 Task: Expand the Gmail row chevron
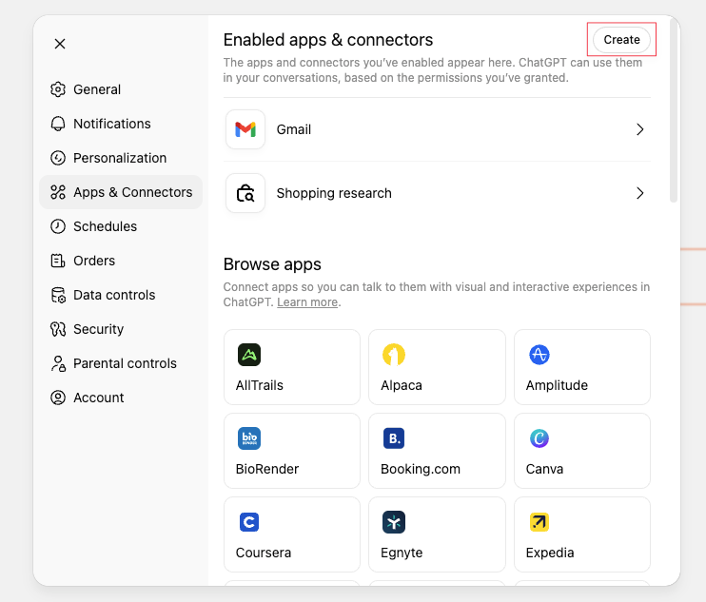pyautogui.click(x=639, y=129)
